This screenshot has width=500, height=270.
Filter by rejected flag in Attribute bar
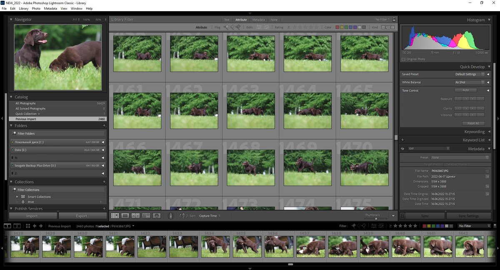238,27
